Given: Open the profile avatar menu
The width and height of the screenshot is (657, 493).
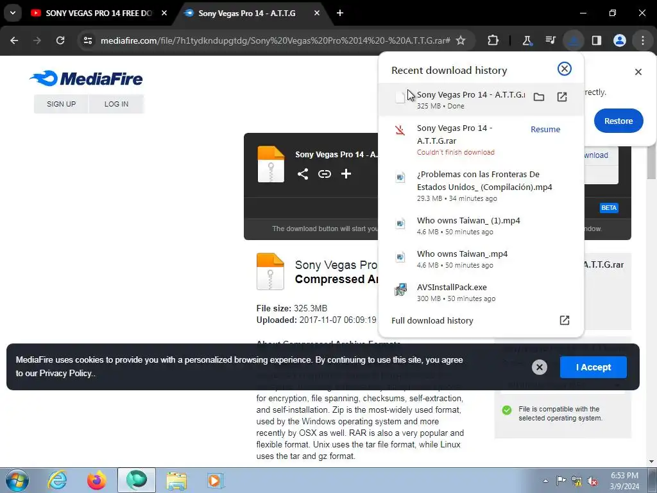Looking at the screenshot, I should click(x=619, y=40).
